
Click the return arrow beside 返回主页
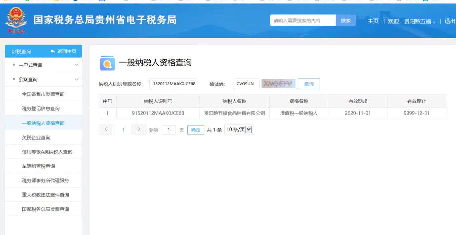click(x=53, y=51)
